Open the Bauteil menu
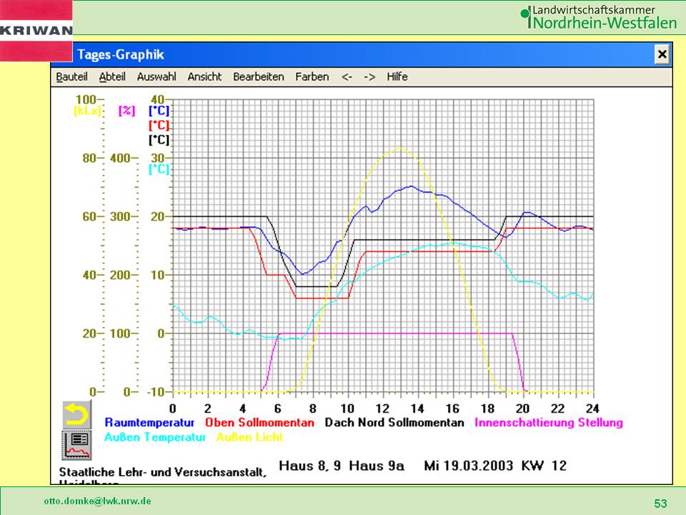The height and width of the screenshot is (515, 686). (x=71, y=77)
